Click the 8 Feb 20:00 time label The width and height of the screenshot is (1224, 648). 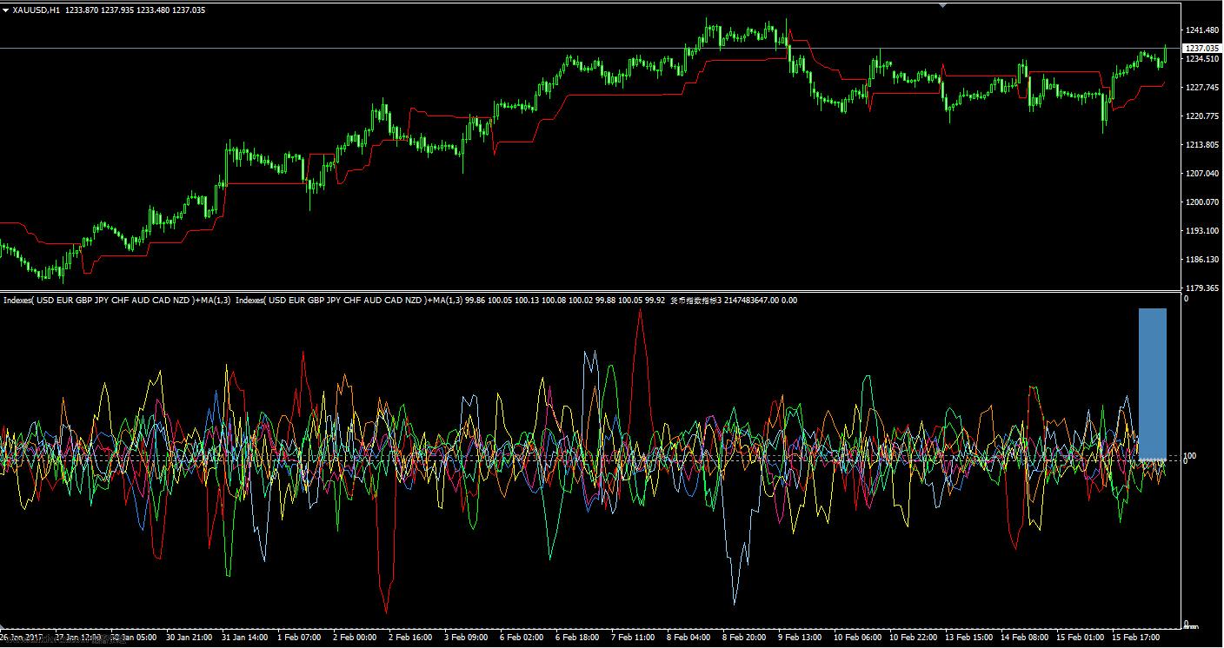click(744, 638)
